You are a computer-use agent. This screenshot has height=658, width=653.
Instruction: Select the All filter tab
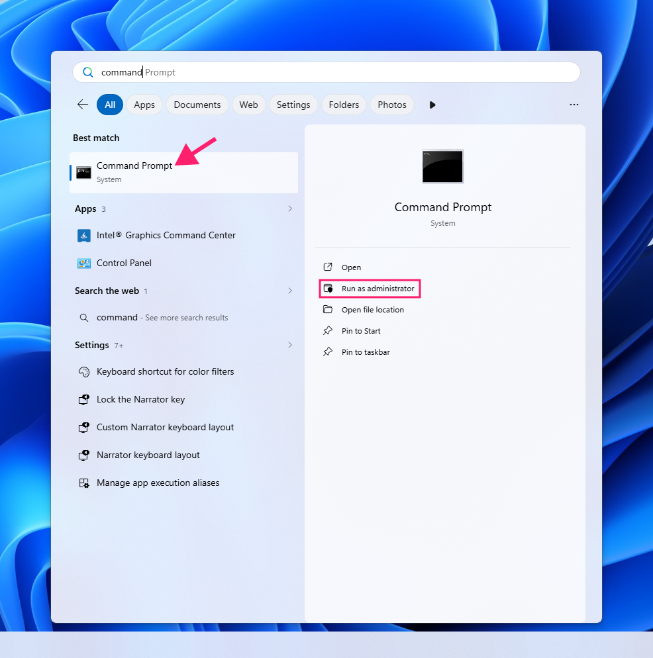(x=110, y=105)
